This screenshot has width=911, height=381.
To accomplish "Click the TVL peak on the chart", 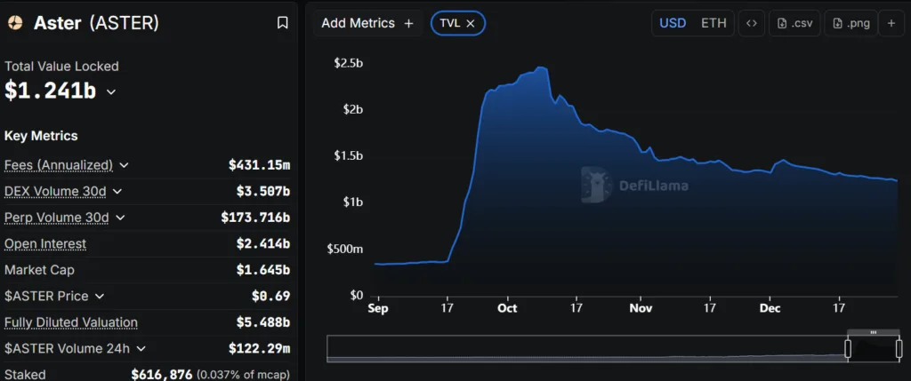I will (541, 67).
